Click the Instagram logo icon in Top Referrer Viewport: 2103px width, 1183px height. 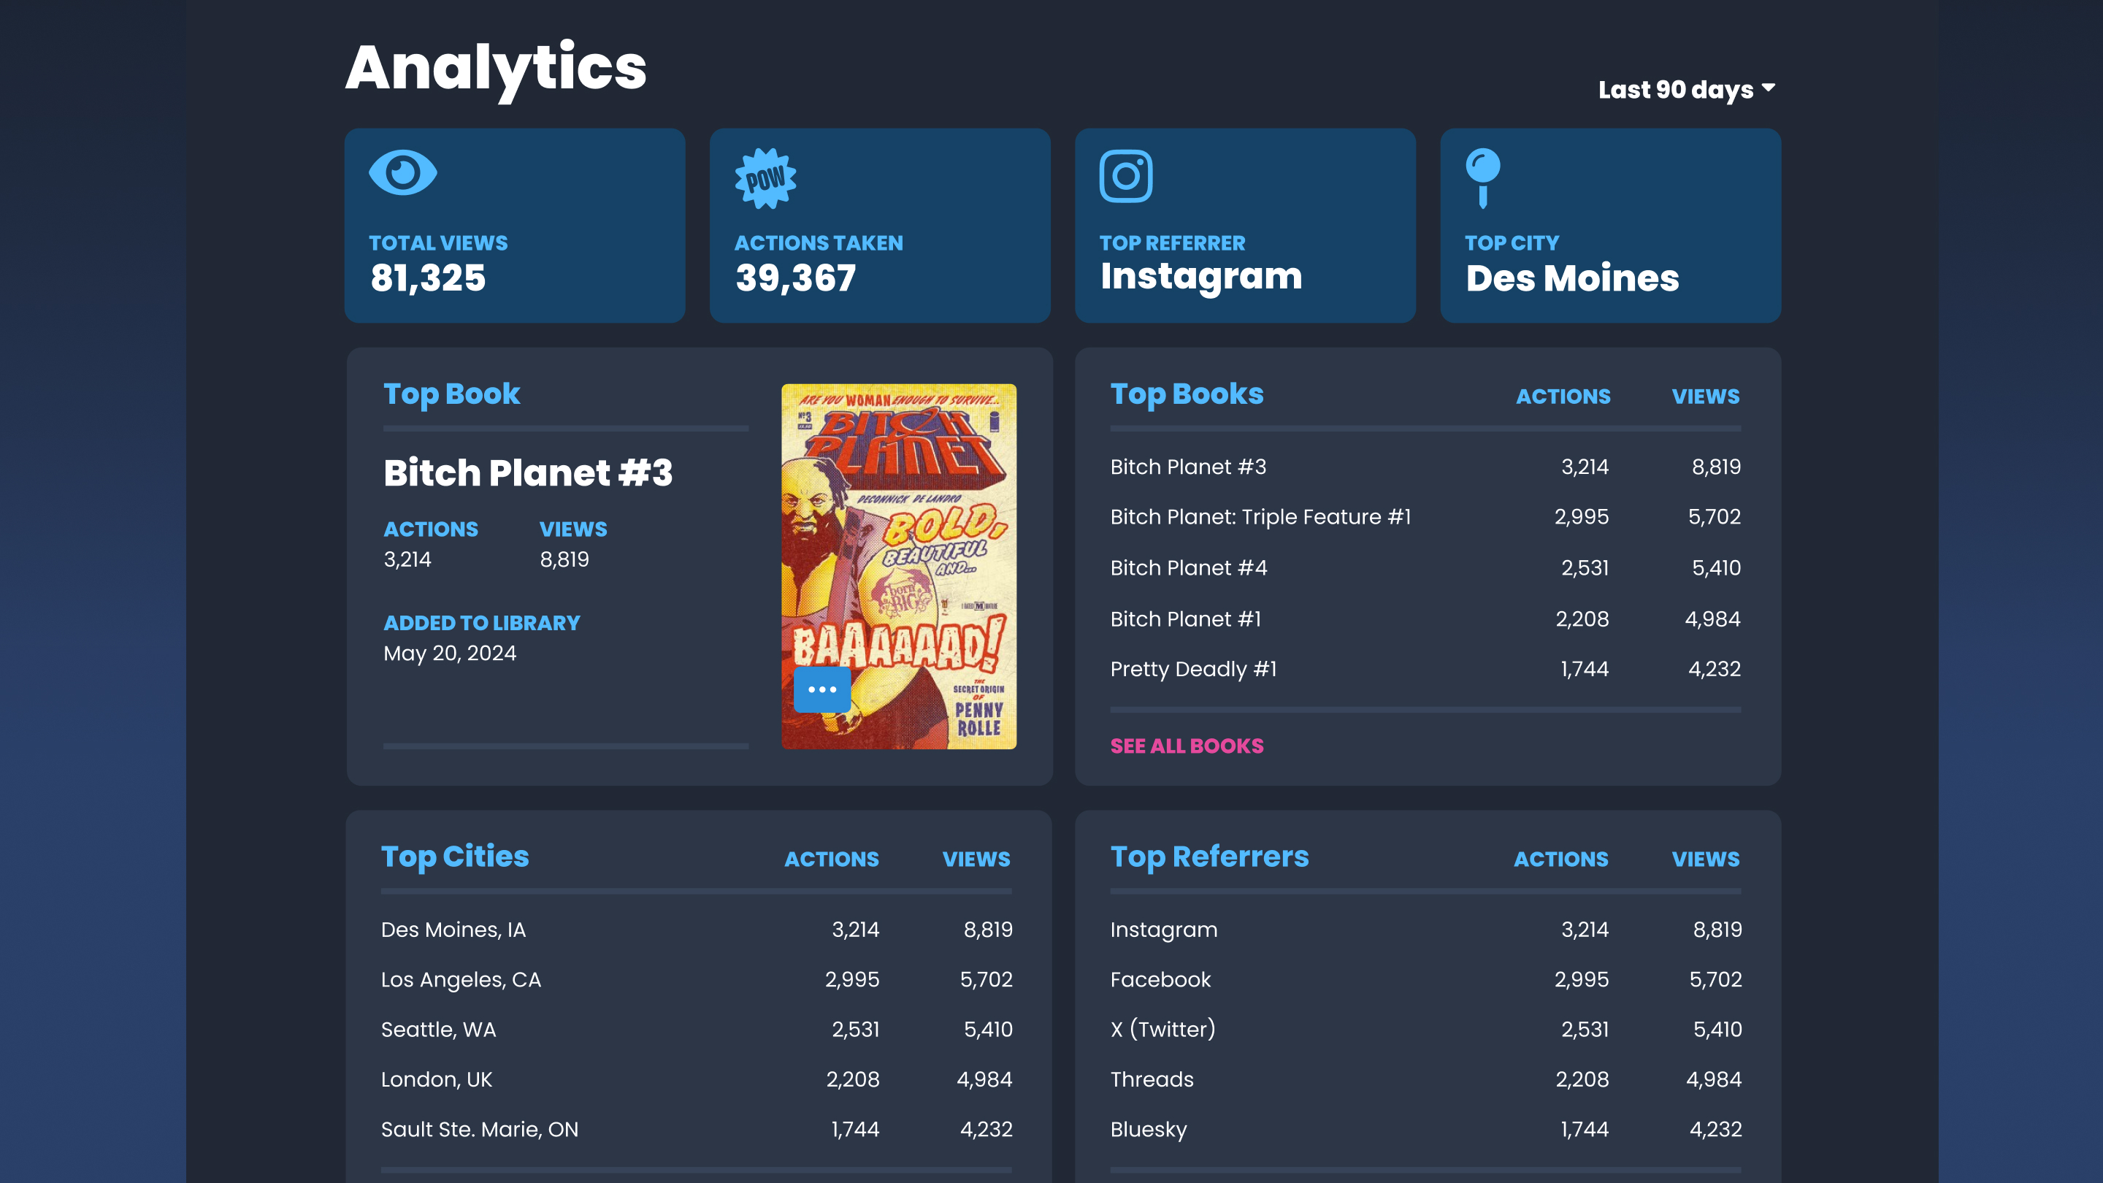[x=1126, y=175]
